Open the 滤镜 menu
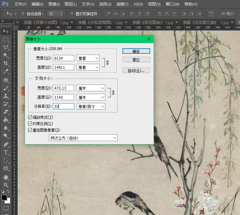 (x=122, y=4)
